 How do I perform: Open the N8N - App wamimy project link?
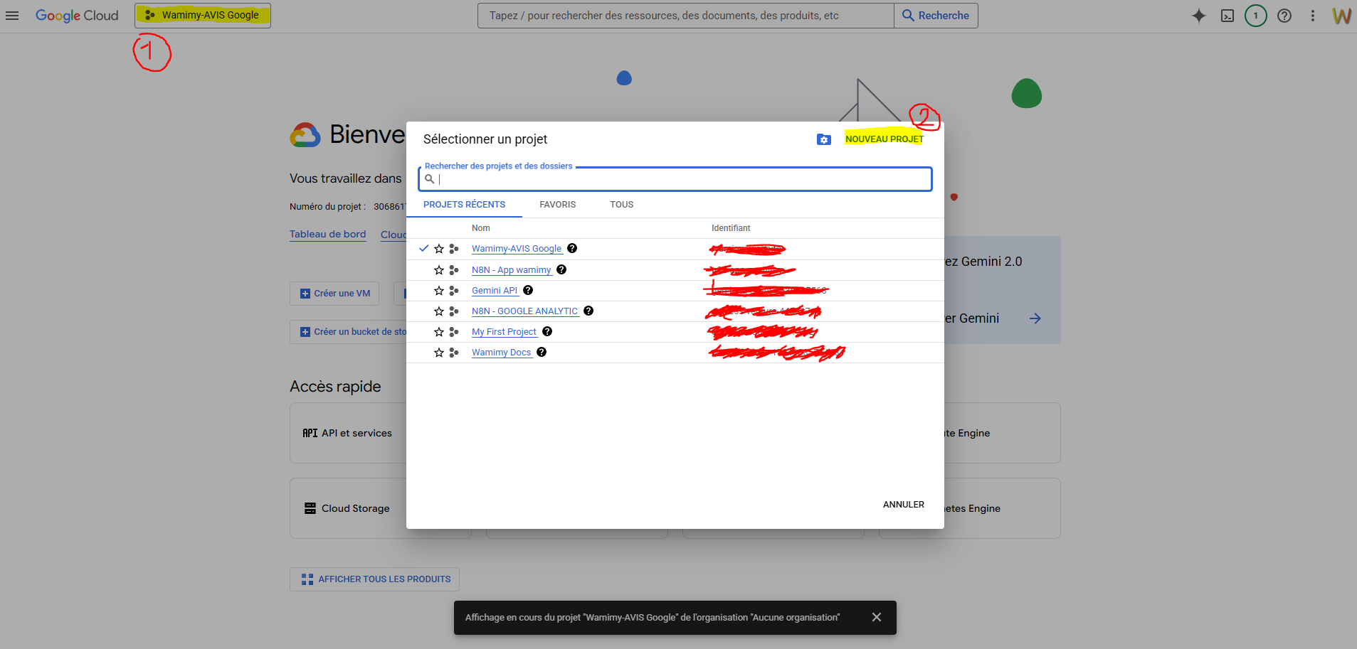click(x=512, y=270)
